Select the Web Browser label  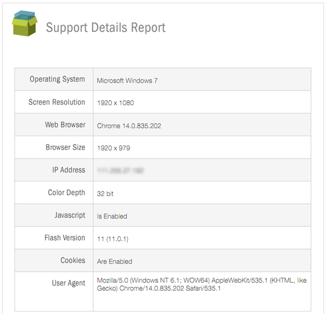65,125
